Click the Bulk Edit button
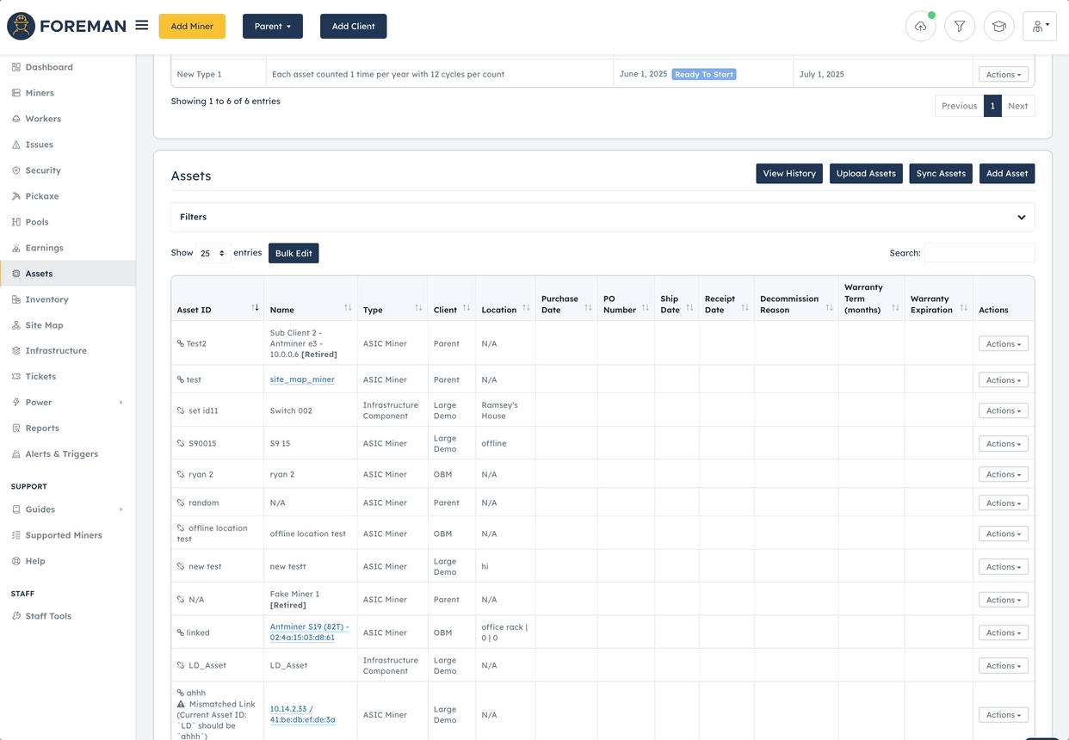Image resolution: width=1069 pixels, height=740 pixels. 294,253
